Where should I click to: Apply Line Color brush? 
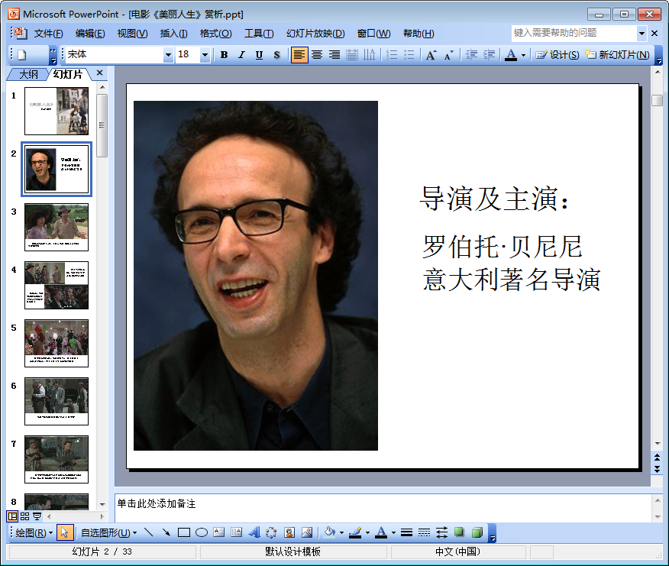(x=355, y=532)
